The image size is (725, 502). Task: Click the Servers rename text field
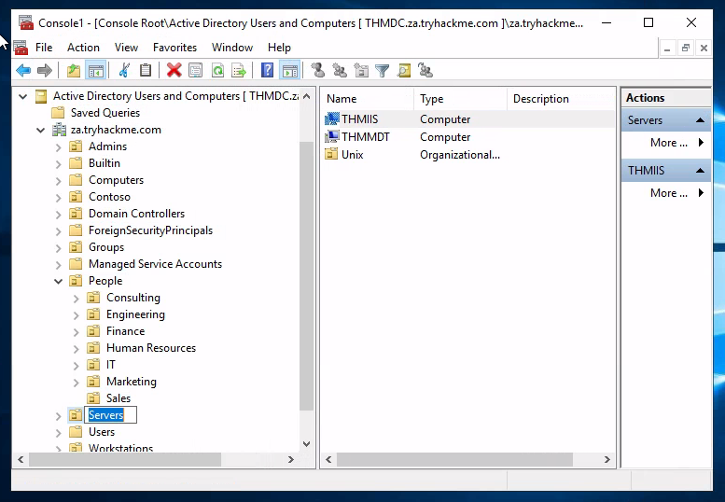110,415
